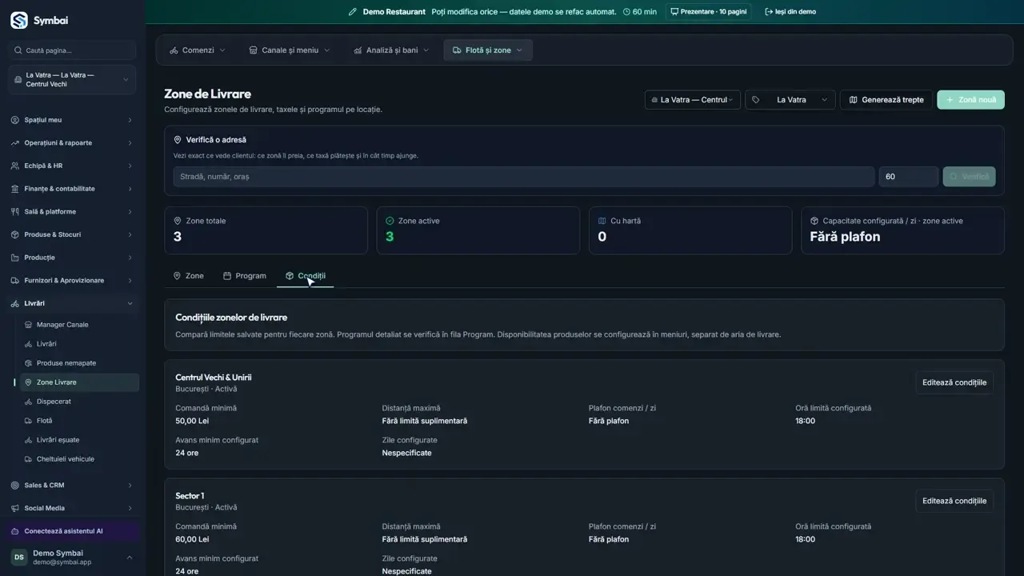This screenshot has width=1024, height=576.
Task: Expand the location switcher in the sidebar
Action: coord(72,80)
